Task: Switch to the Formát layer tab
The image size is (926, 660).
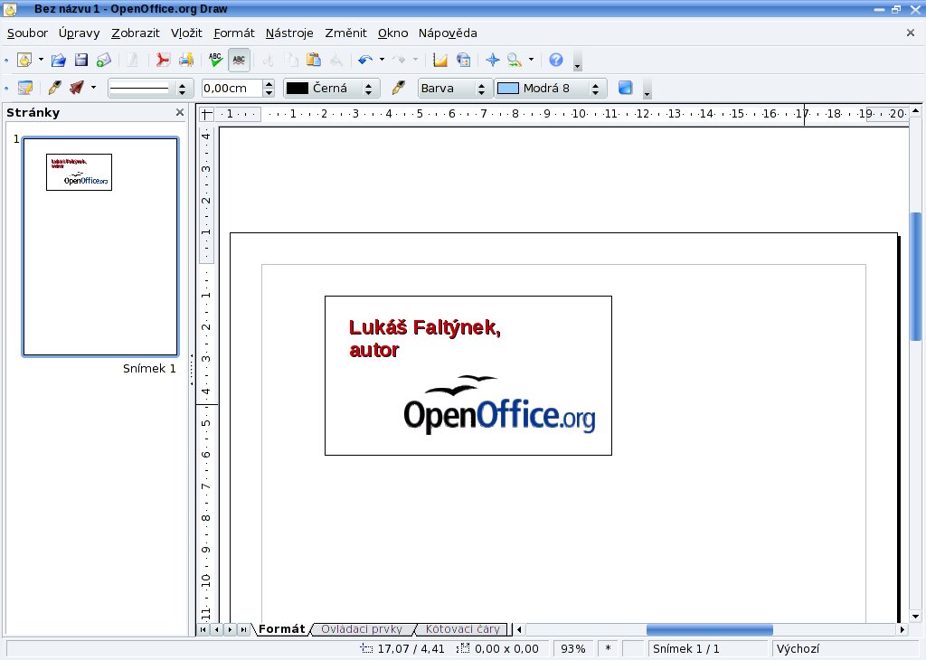Action: tap(282, 629)
